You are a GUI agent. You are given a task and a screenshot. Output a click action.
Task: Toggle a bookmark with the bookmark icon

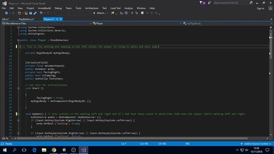click(x=142, y=13)
